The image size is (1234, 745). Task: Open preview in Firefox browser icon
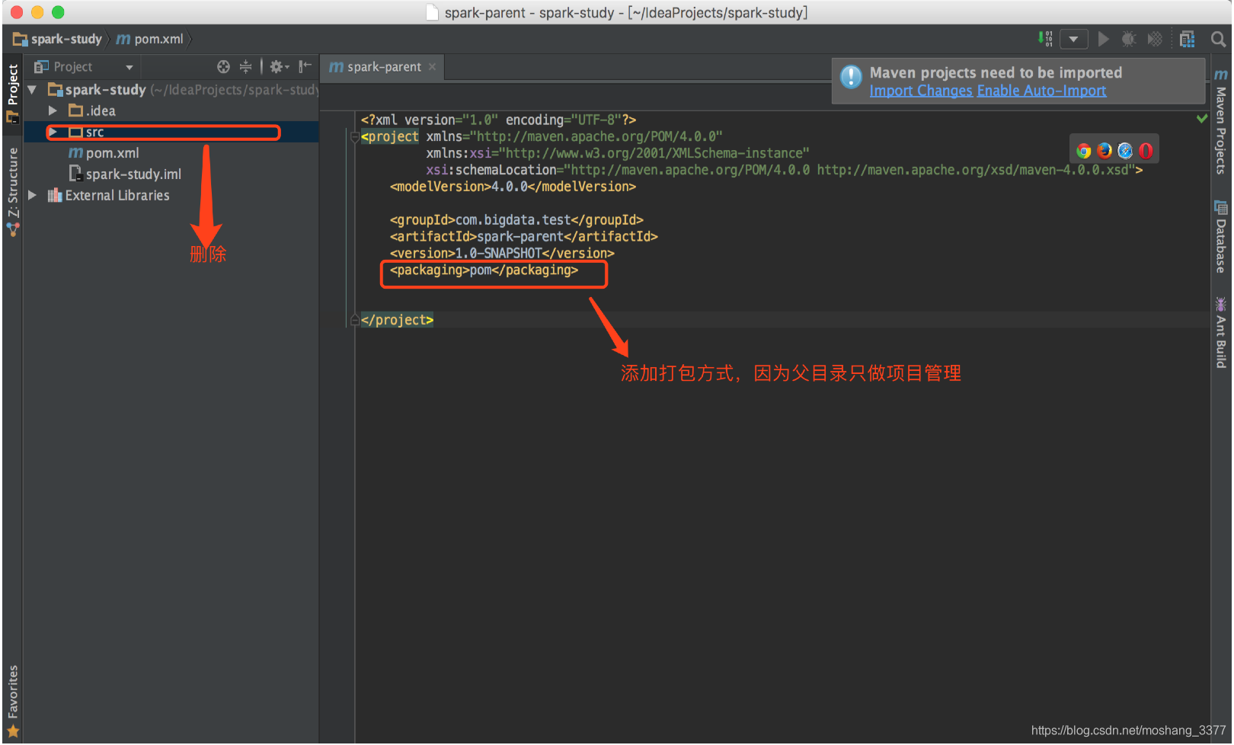pos(1104,151)
